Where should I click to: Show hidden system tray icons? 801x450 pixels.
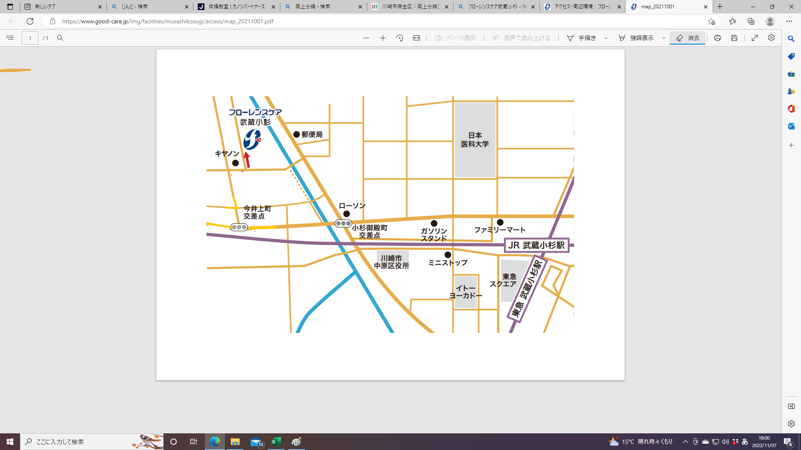[685, 442]
